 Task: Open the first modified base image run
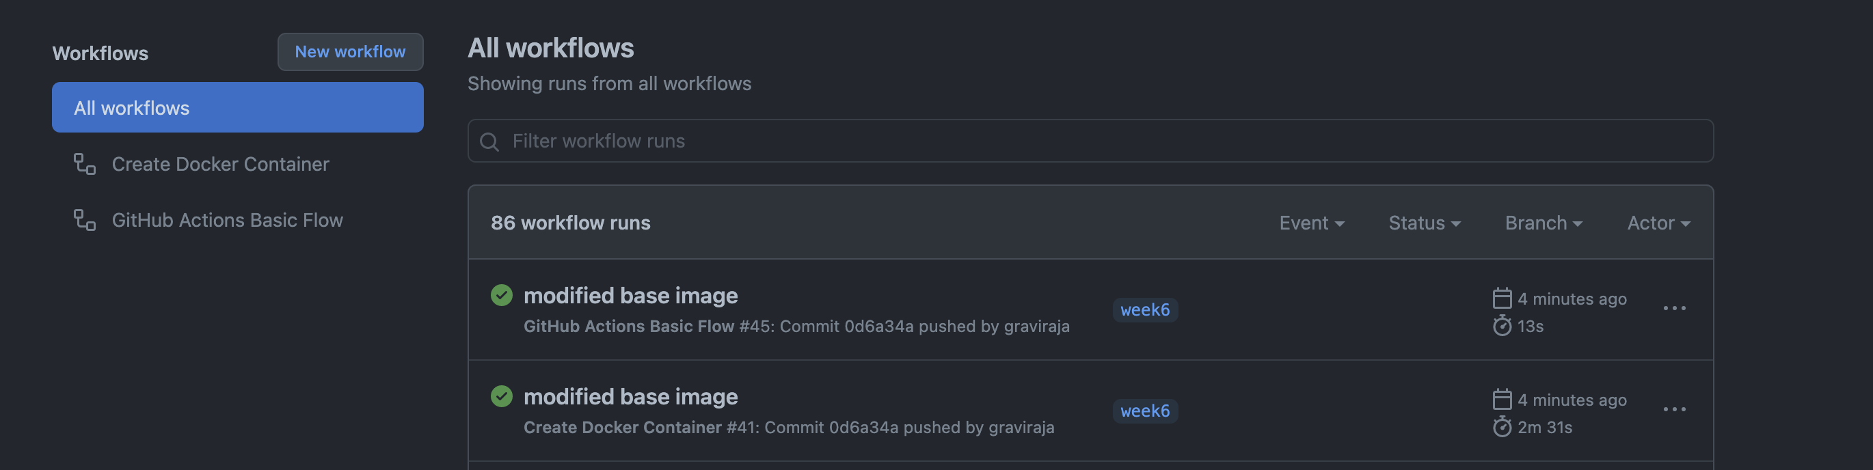[x=630, y=296]
